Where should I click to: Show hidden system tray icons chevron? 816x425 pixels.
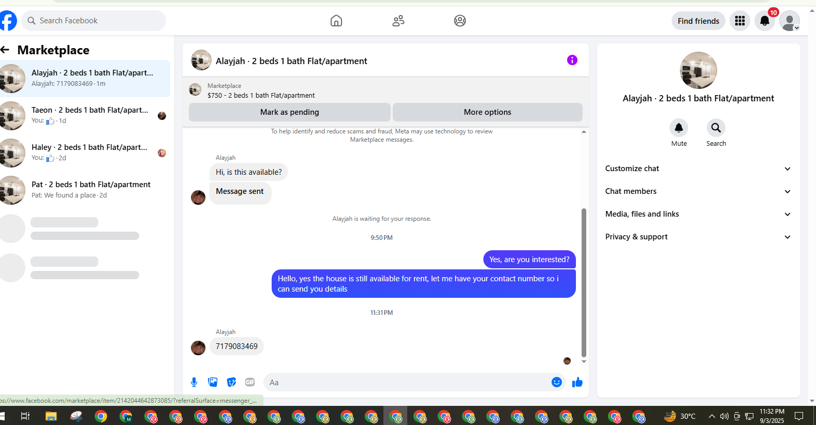click(x=712, y=416)
